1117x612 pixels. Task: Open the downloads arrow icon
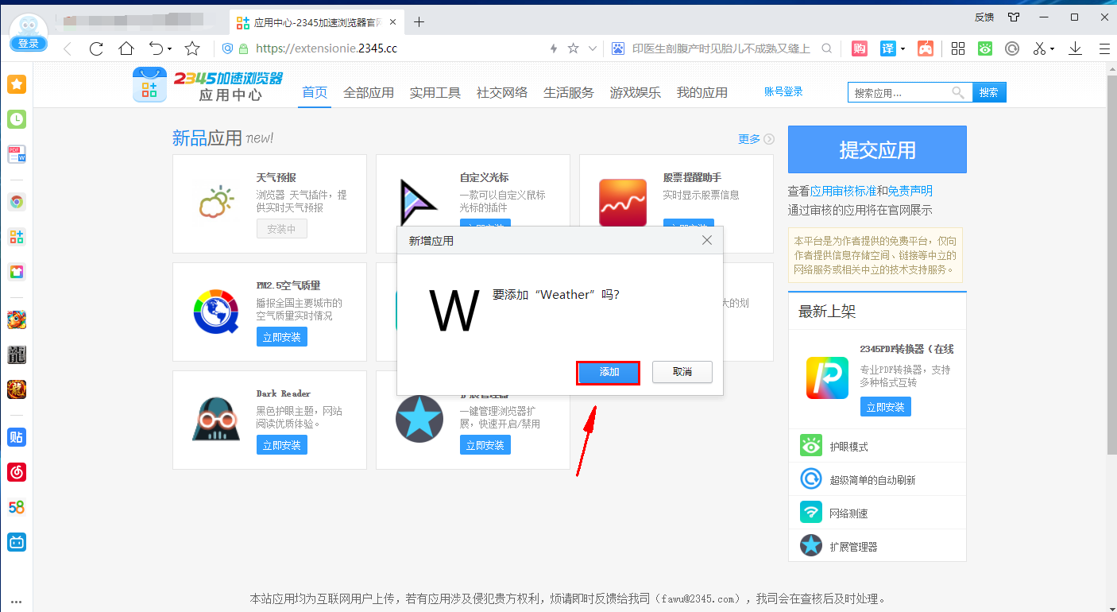click(x=1076, y=48)
